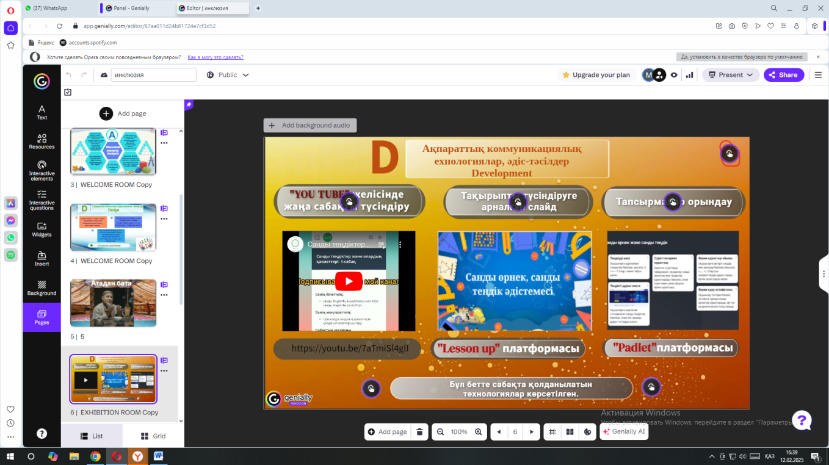Select page 4 WELCOME ROOM Copy thumbnail
Screen dimensions: 829x465
click(114, 228)
